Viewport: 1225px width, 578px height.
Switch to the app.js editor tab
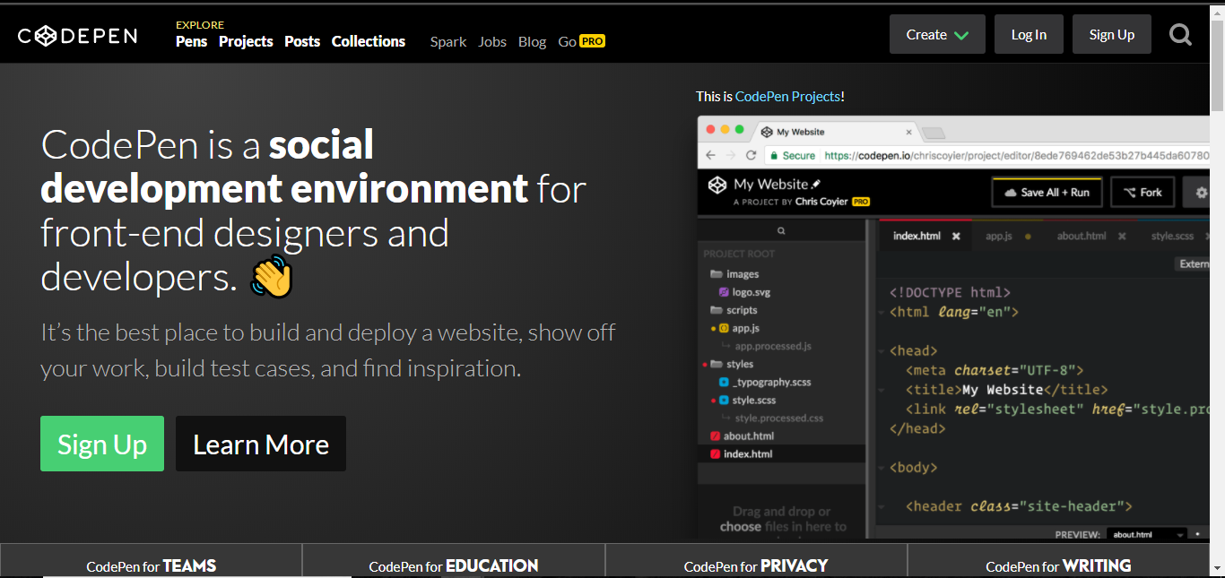pyautogui.click(x=999, y=236)
